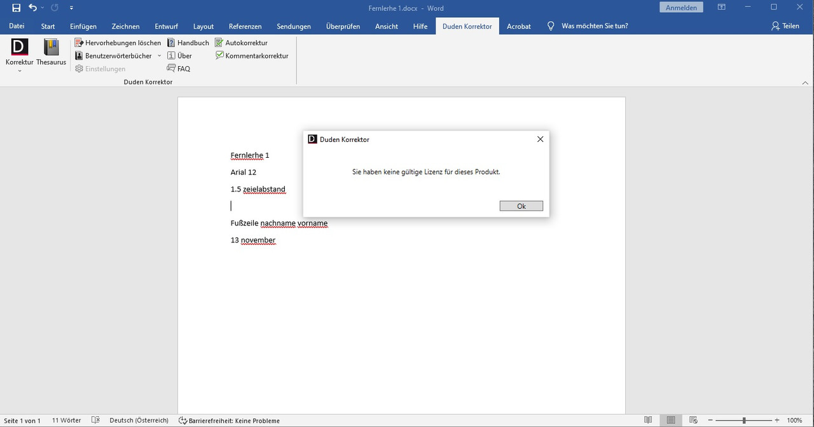
Task: Undo the last action
Action: coord(32,8)
